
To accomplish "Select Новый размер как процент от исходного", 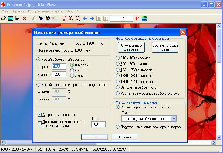I will point(38,85).
